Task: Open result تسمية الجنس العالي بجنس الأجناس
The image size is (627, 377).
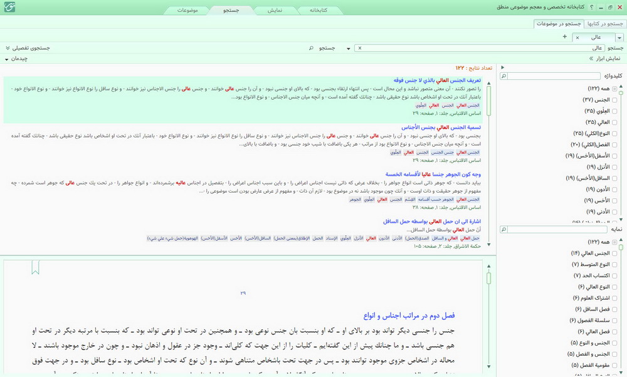Action: point(441,128)
